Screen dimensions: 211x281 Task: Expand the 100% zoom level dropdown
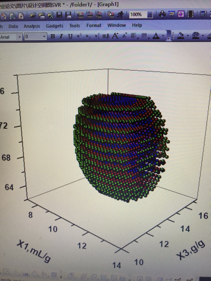click(150, 15)
